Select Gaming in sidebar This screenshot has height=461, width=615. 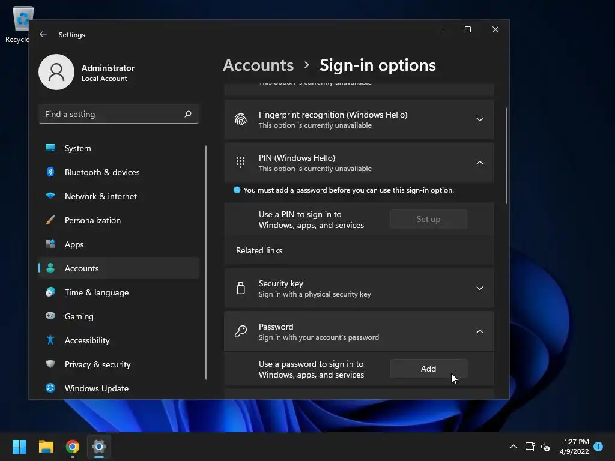coord(119,316)
